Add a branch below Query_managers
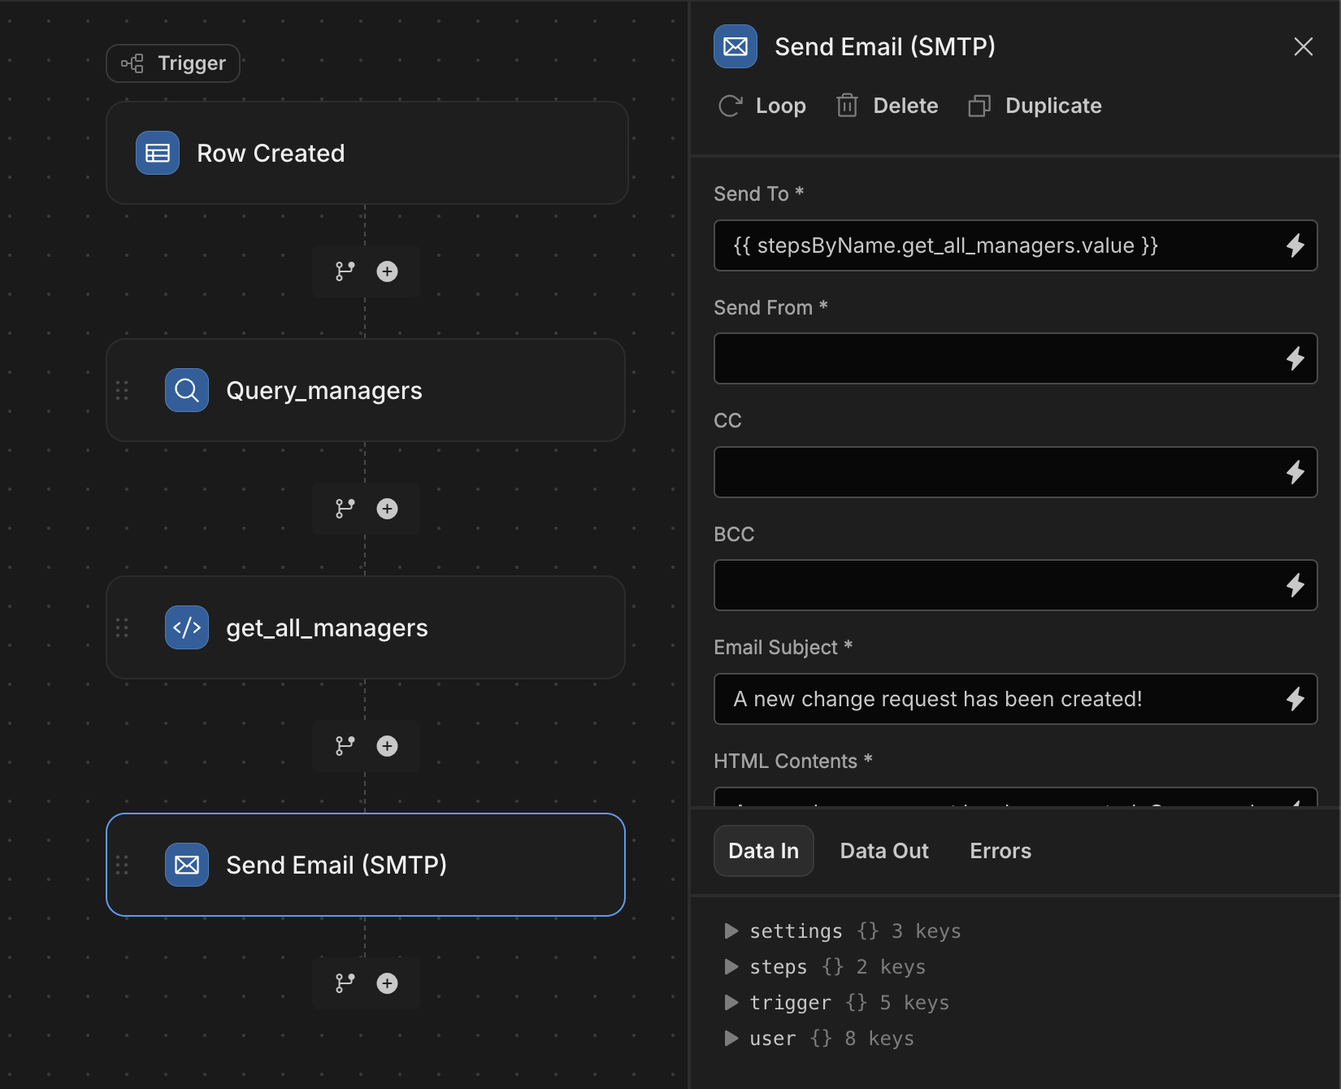The image size is (1341, 1089). pyautogui.click(x=345, y=509)
